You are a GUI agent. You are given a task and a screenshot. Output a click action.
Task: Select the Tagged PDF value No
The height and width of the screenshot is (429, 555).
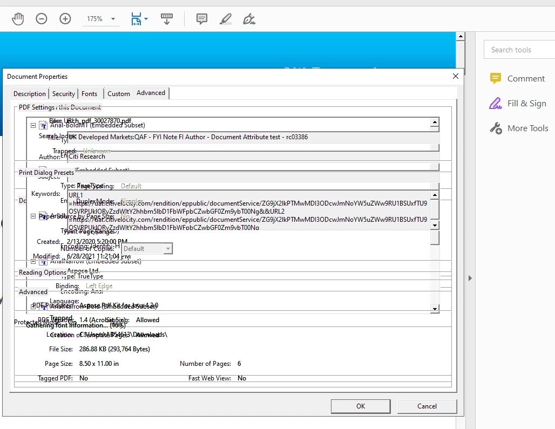tap(84, 378)
